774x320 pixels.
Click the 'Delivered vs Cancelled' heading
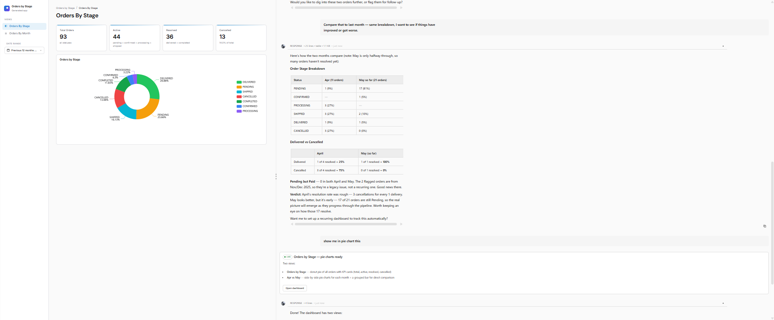click(x=307, y=142)
